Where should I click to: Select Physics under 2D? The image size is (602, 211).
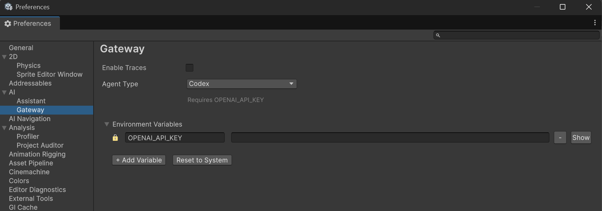click(28, 65)
